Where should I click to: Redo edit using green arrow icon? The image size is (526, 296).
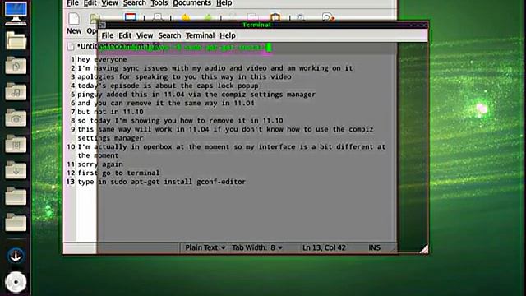[208, 17]
